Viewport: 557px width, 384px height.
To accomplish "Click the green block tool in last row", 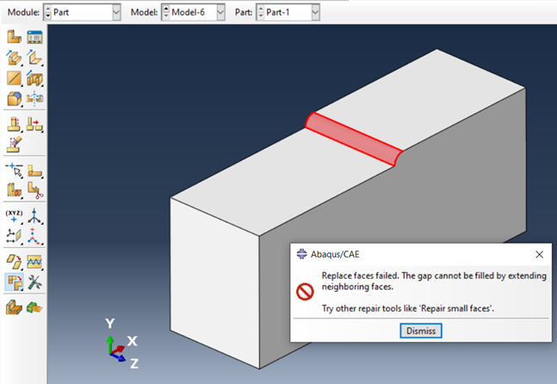I will [34, 307].
